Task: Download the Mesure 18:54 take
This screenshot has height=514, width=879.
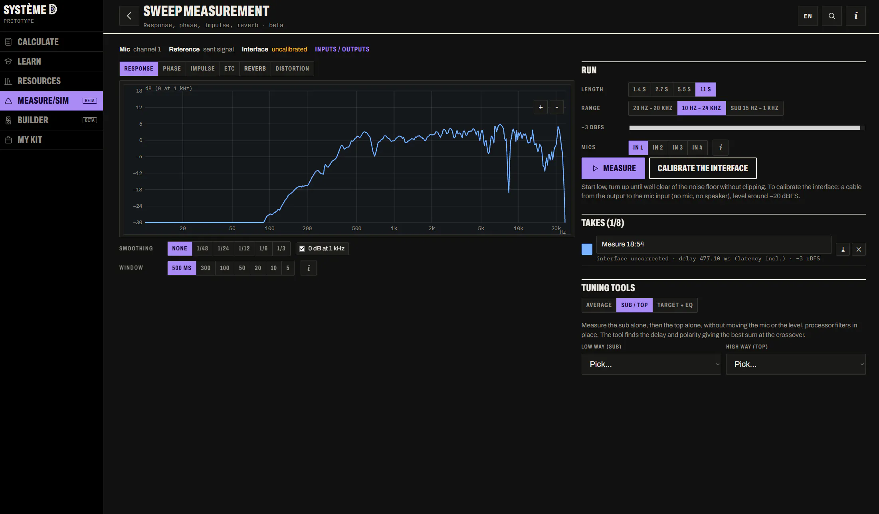Action: coord(843,249)
